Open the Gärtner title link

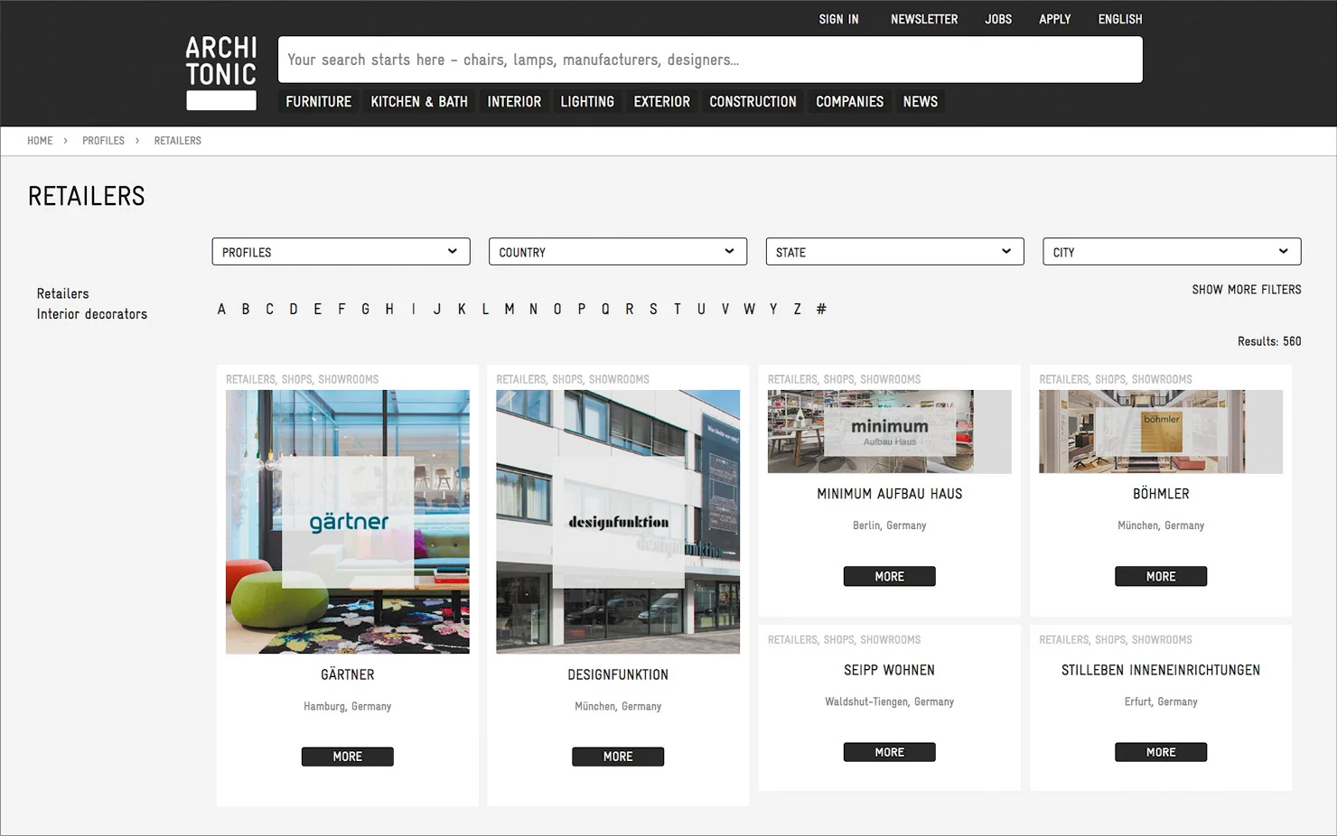[x=348, y=674]
